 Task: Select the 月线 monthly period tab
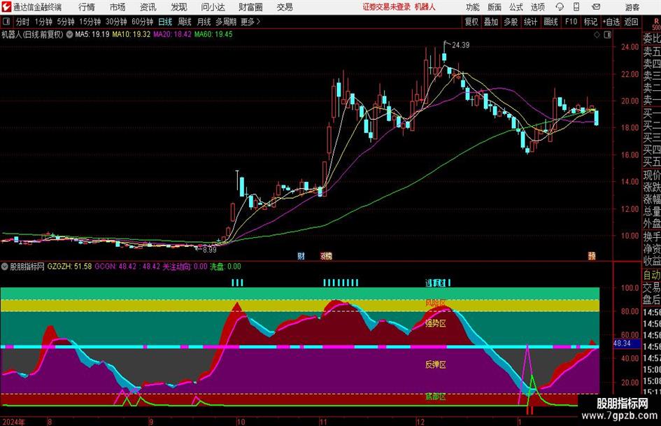[204, 22]
